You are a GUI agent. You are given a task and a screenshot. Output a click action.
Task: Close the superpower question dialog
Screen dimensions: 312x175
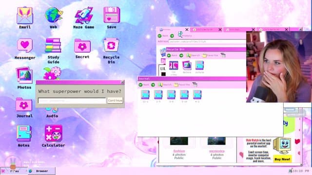122,82
